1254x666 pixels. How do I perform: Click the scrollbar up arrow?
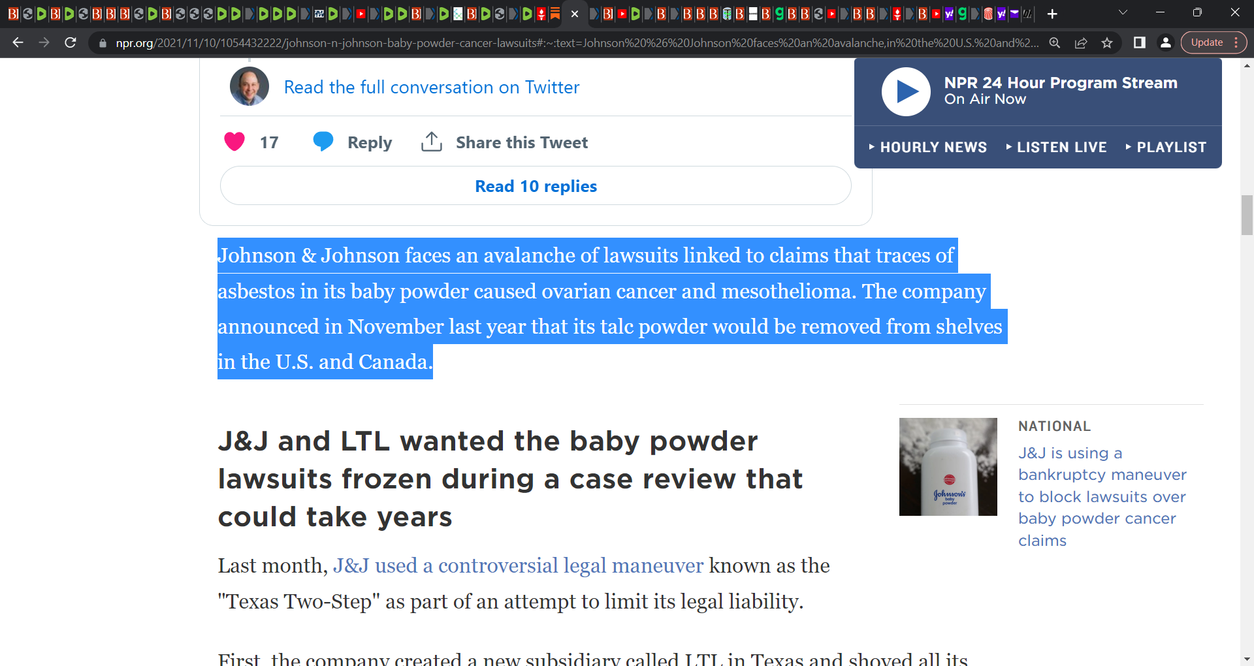pyautogui.click(x=1247, y=65)
